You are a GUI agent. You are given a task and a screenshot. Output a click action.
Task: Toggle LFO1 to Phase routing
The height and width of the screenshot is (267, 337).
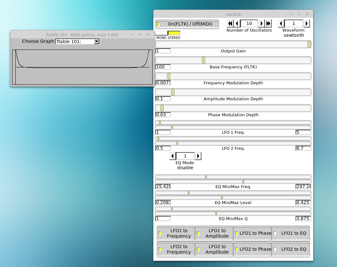[x=252, y=233]
